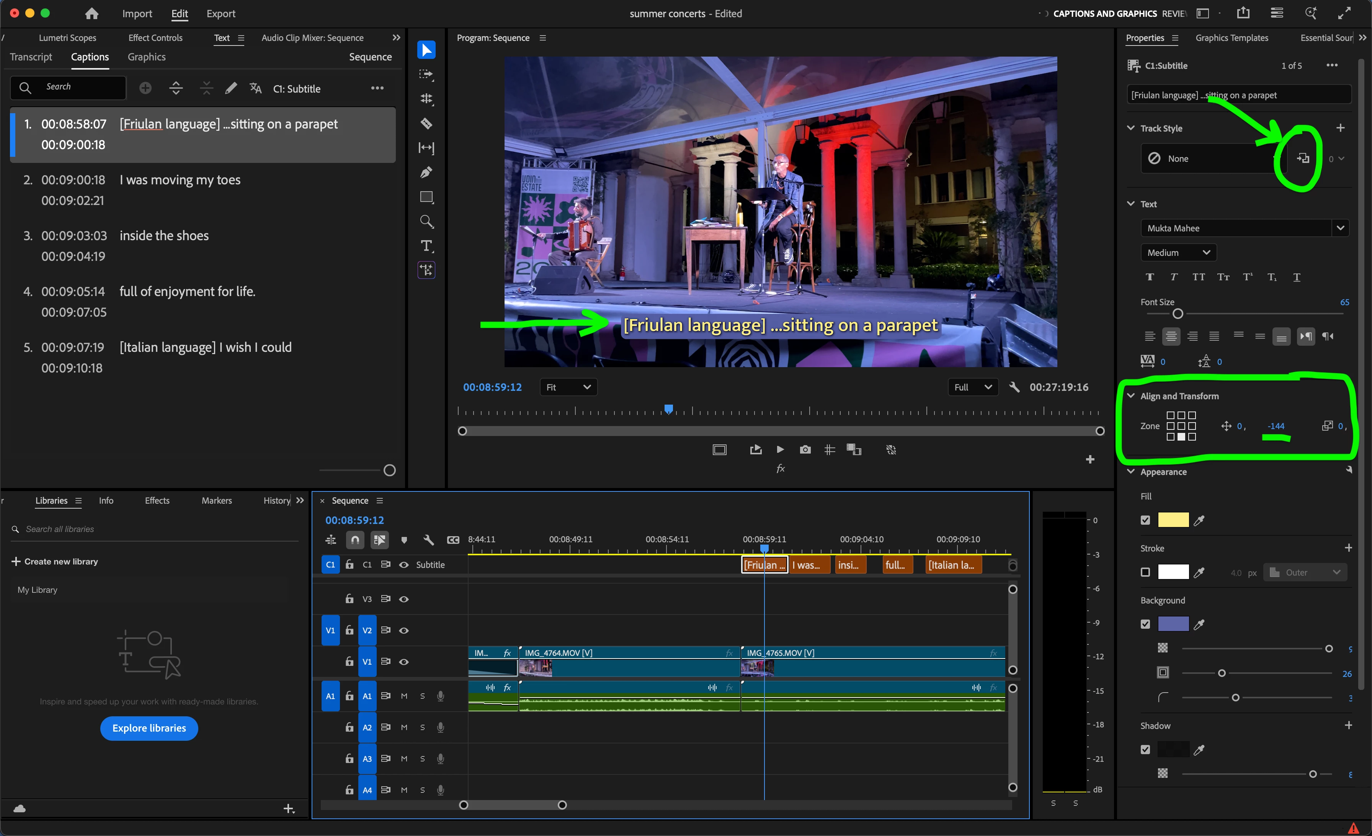Click the Export Frame camera icon
Screen dimensions: 1372x836
point(805,449)
